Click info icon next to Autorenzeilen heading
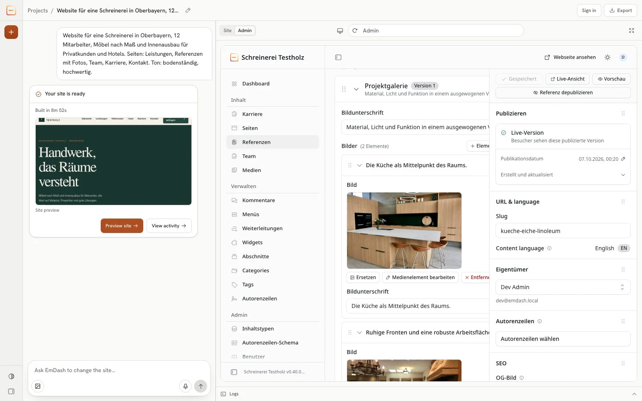The image size is (642, 401). click(x=540, y=321)
